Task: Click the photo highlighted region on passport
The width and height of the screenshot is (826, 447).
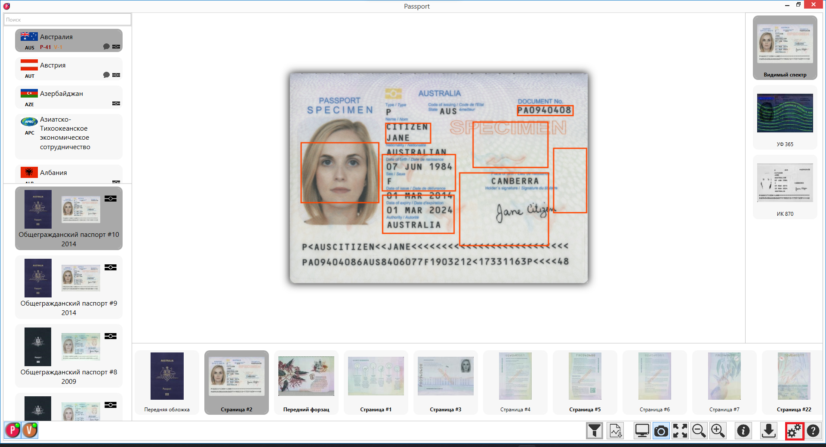Action: 339,172
